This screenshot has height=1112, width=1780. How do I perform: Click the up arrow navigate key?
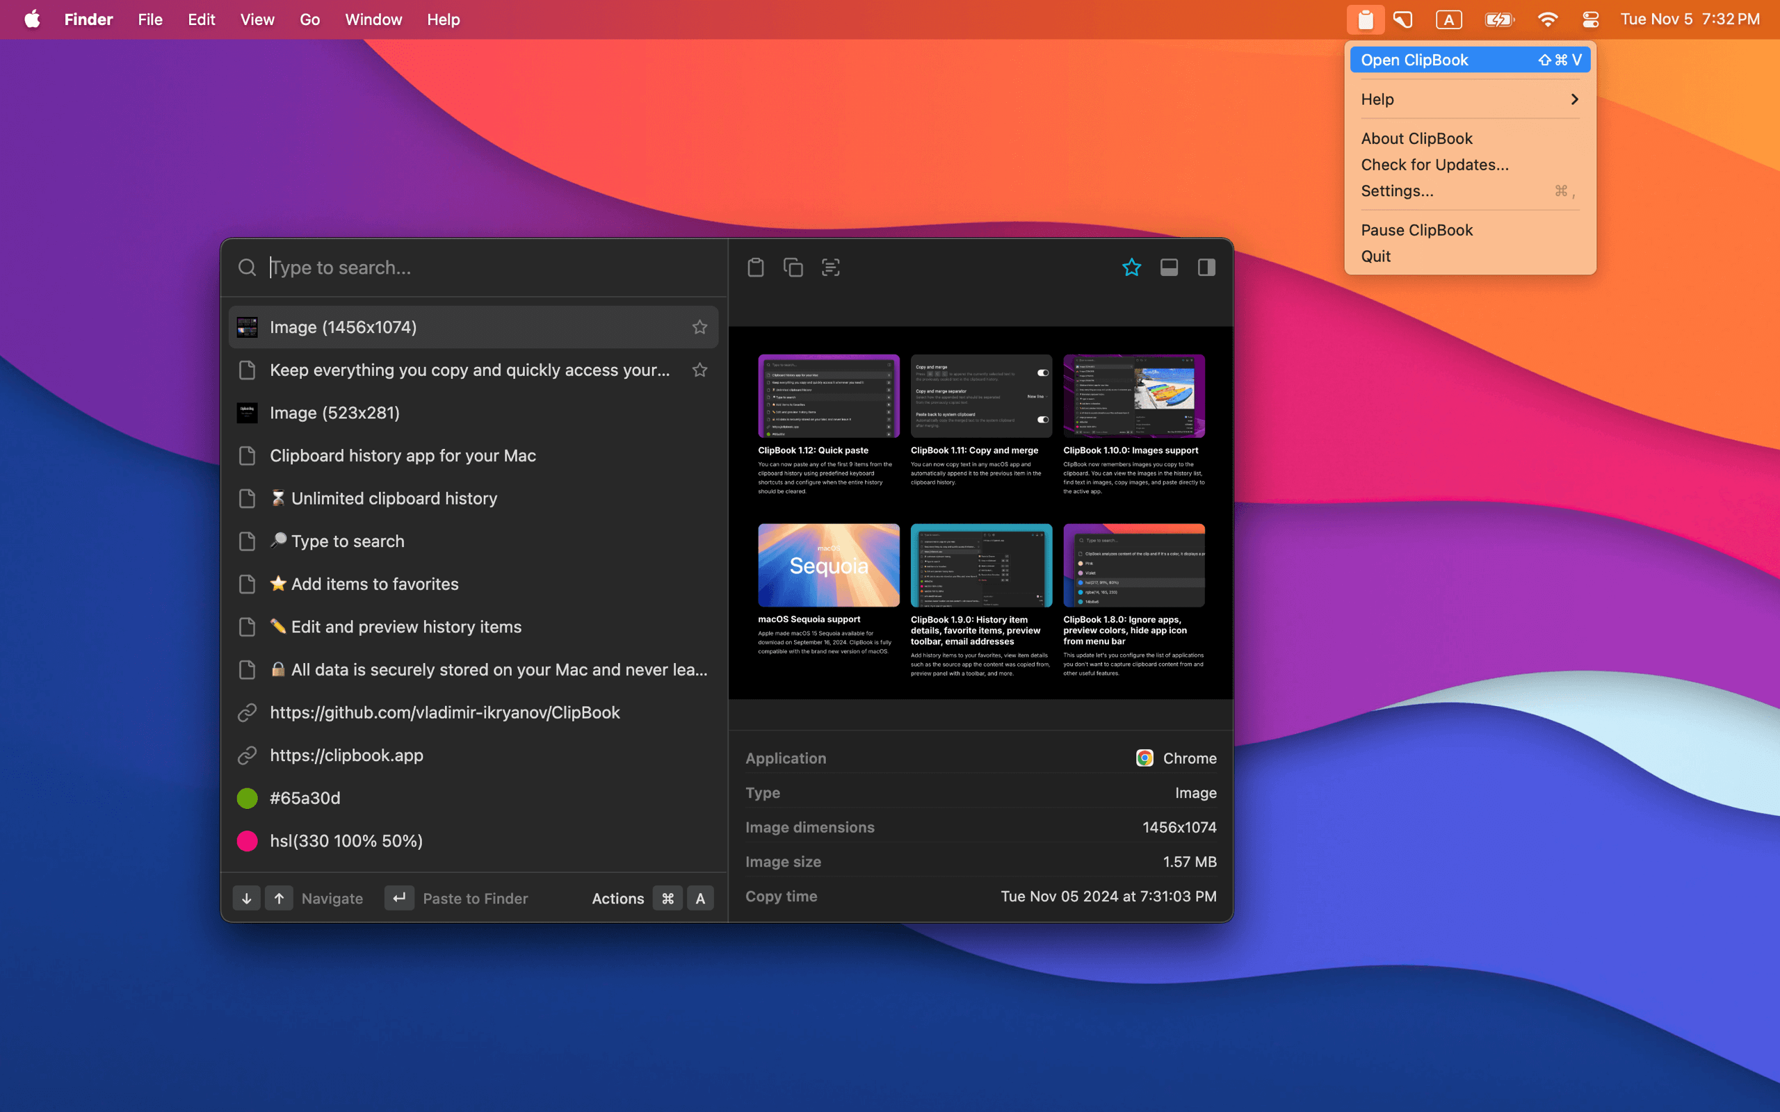279,898
